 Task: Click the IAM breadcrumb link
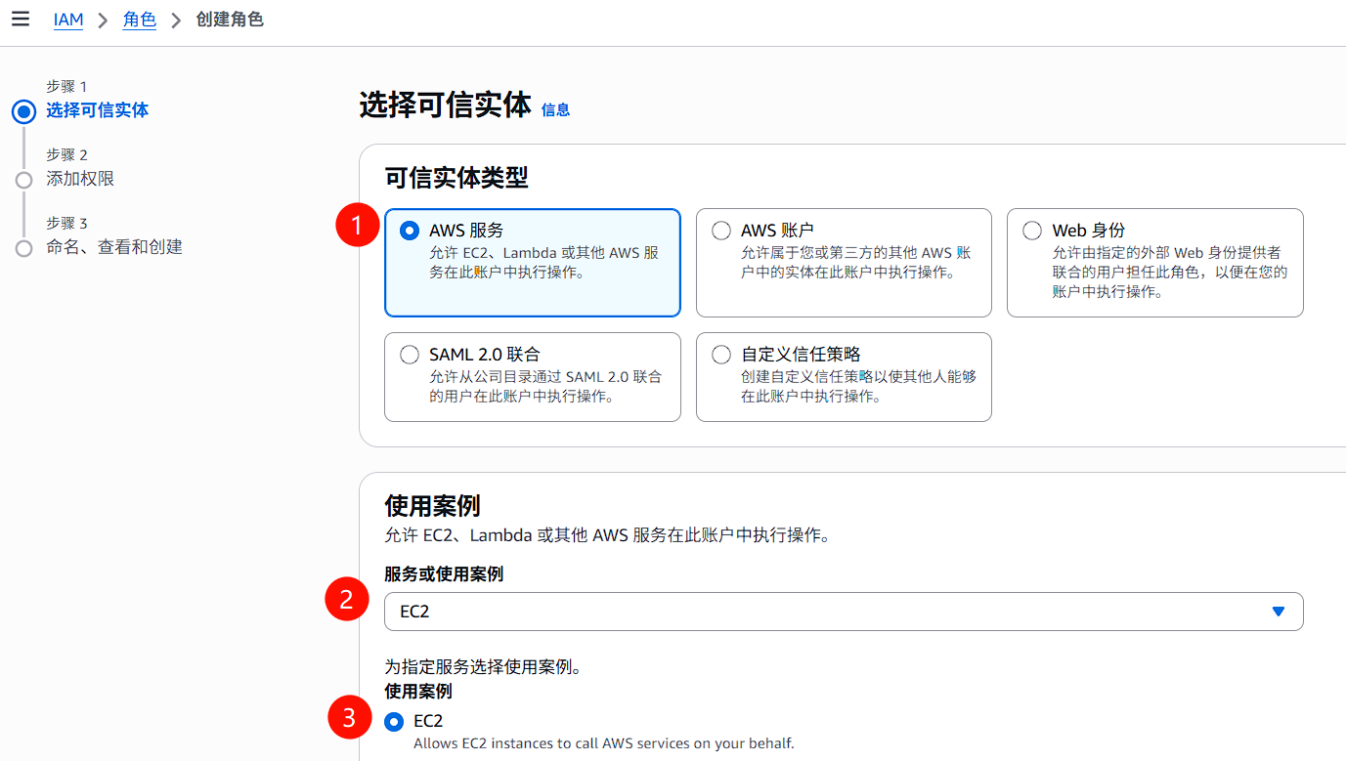coord(67,20)
